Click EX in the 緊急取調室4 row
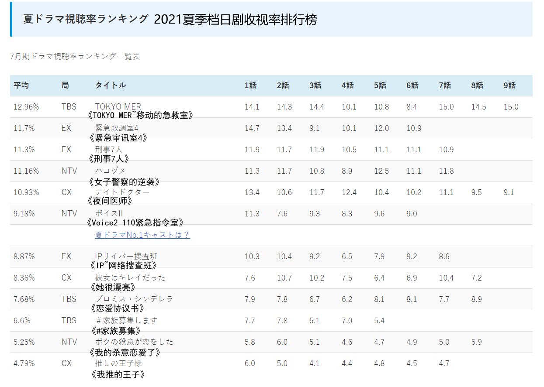 [x=66, y=128]
